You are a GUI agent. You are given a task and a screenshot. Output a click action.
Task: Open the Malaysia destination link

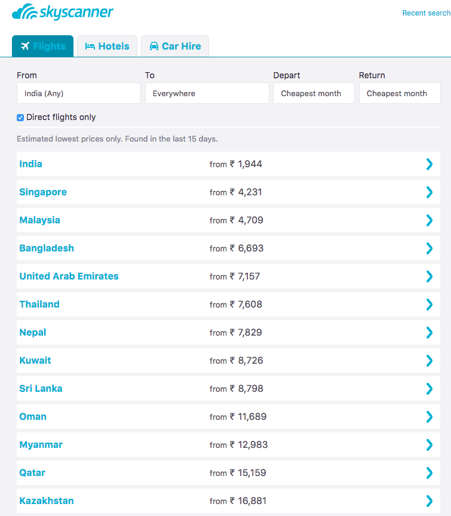click(40, 220)
